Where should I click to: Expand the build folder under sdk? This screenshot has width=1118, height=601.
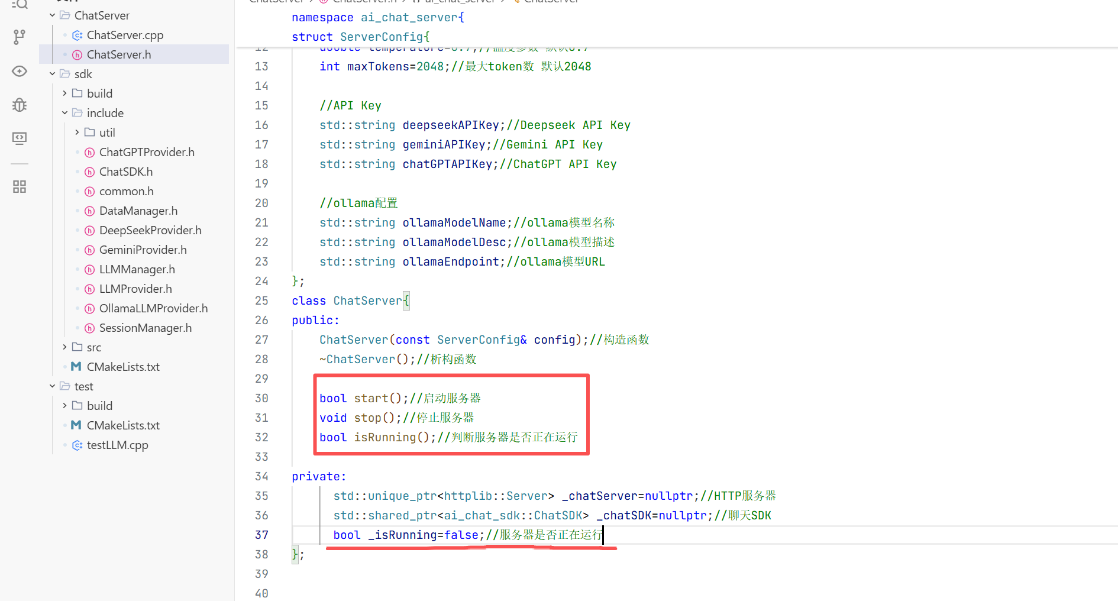[x=64, y=93]
